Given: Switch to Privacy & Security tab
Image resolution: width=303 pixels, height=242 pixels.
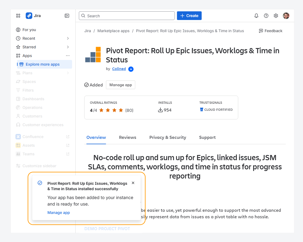Looking at the screenshot, I should [x=168, y=137].
